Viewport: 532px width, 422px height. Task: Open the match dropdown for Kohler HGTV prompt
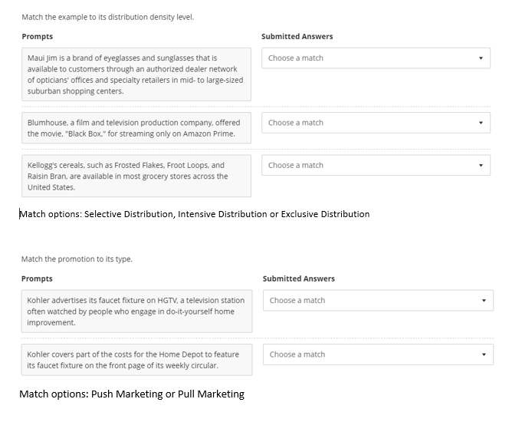[377, 301]
